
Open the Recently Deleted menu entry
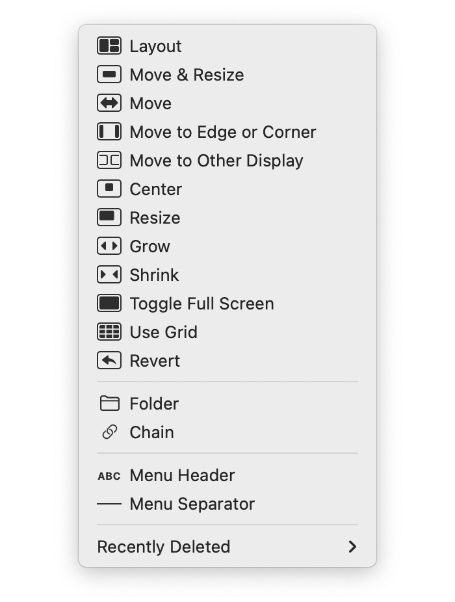click(164, 547)
